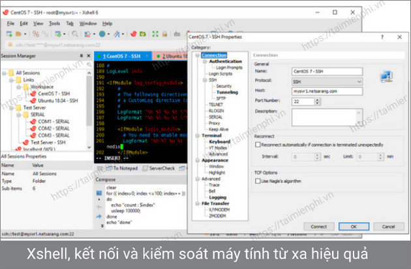Collapse the Connection category expander in dialog
Image resolution: width=411 pixels, height=269 pixels.
tap(198, 55)
